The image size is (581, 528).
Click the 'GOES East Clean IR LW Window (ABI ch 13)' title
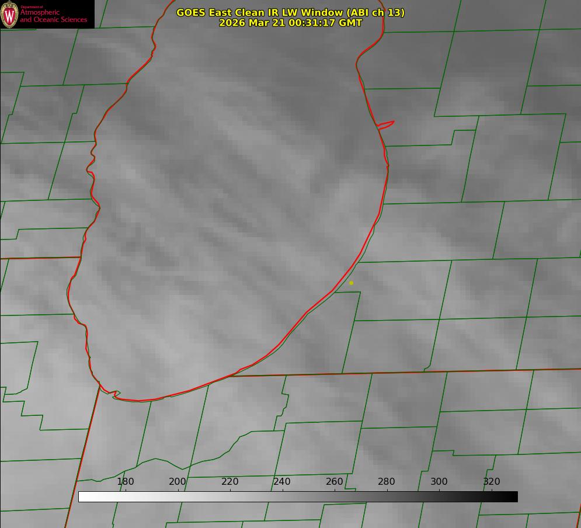click(291, 12)
